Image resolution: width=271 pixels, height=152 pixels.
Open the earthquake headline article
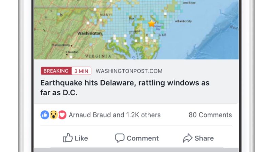(x=125, y=88)
